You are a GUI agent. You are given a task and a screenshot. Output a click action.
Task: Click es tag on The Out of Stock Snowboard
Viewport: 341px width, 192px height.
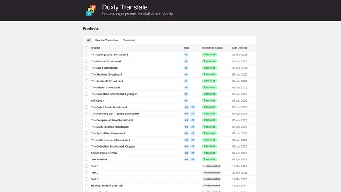click(186, 107)
